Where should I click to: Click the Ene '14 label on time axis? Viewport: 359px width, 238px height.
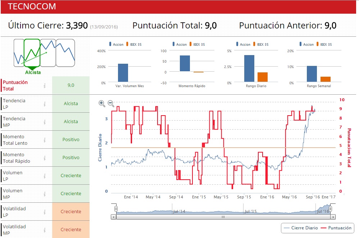tap(131, 197)
